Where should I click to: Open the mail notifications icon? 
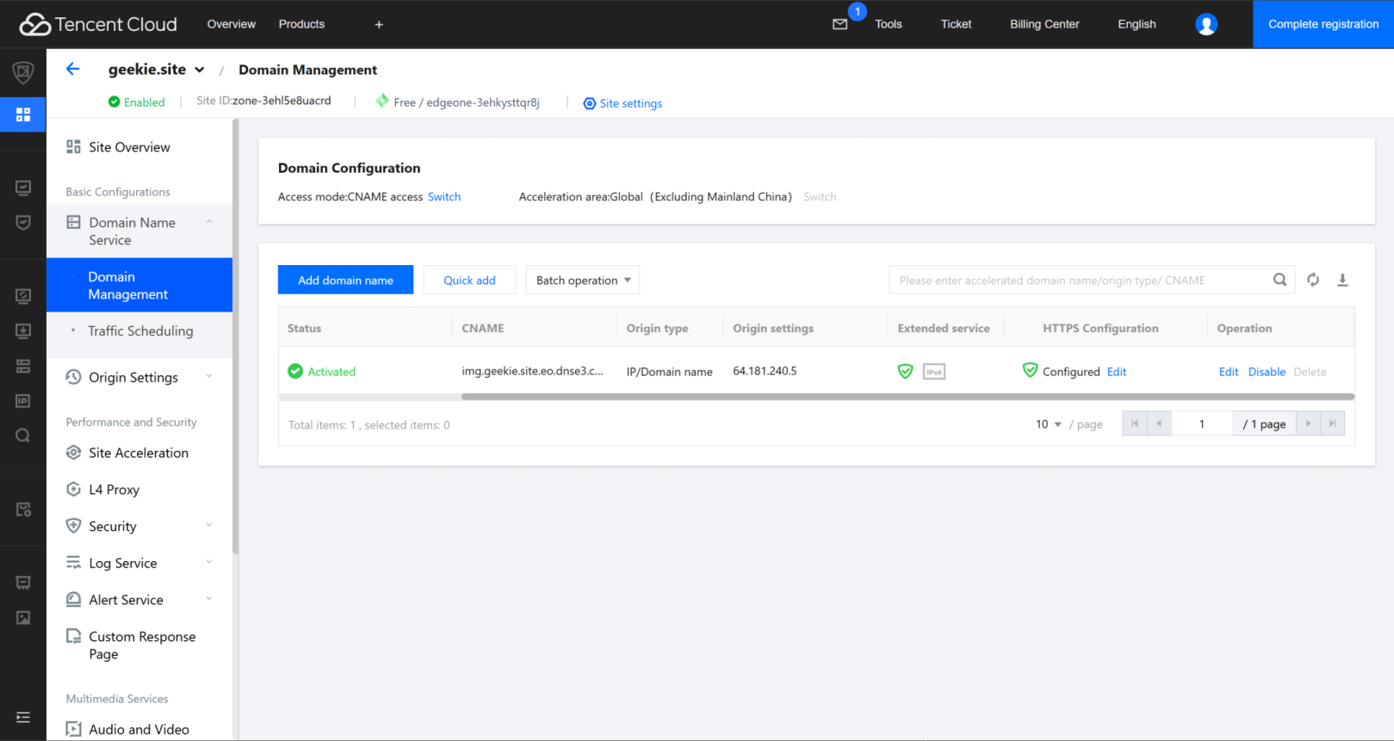pyautogui.click(x=839, y=24)
